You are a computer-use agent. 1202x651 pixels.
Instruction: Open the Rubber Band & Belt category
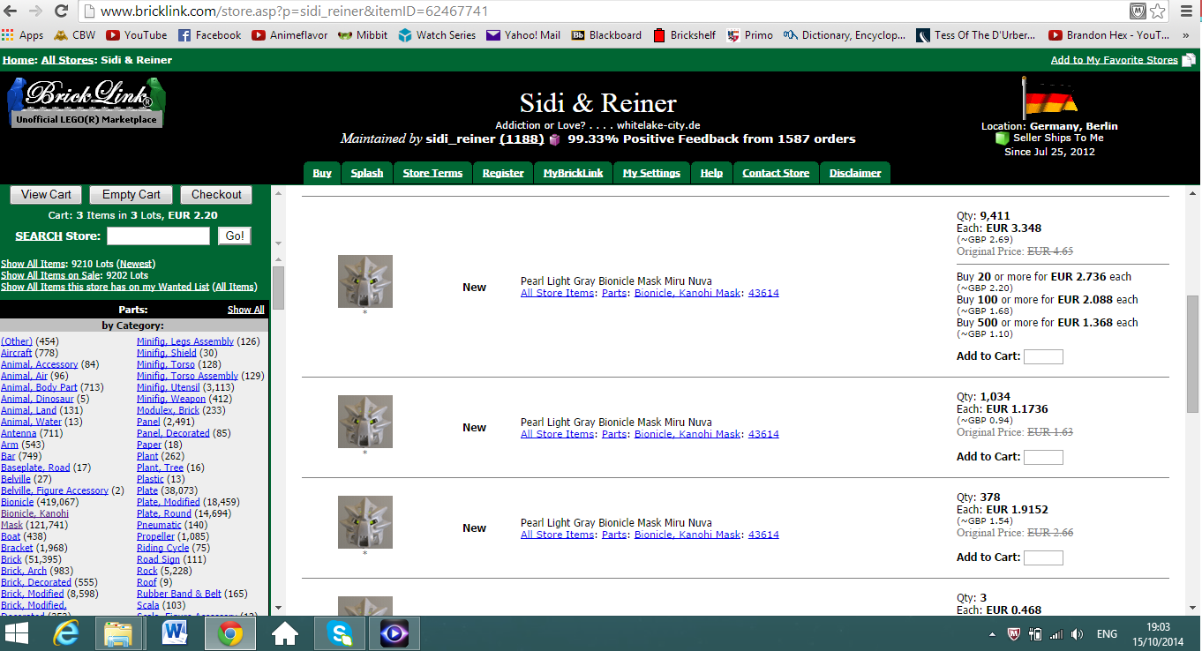(179, 594)
